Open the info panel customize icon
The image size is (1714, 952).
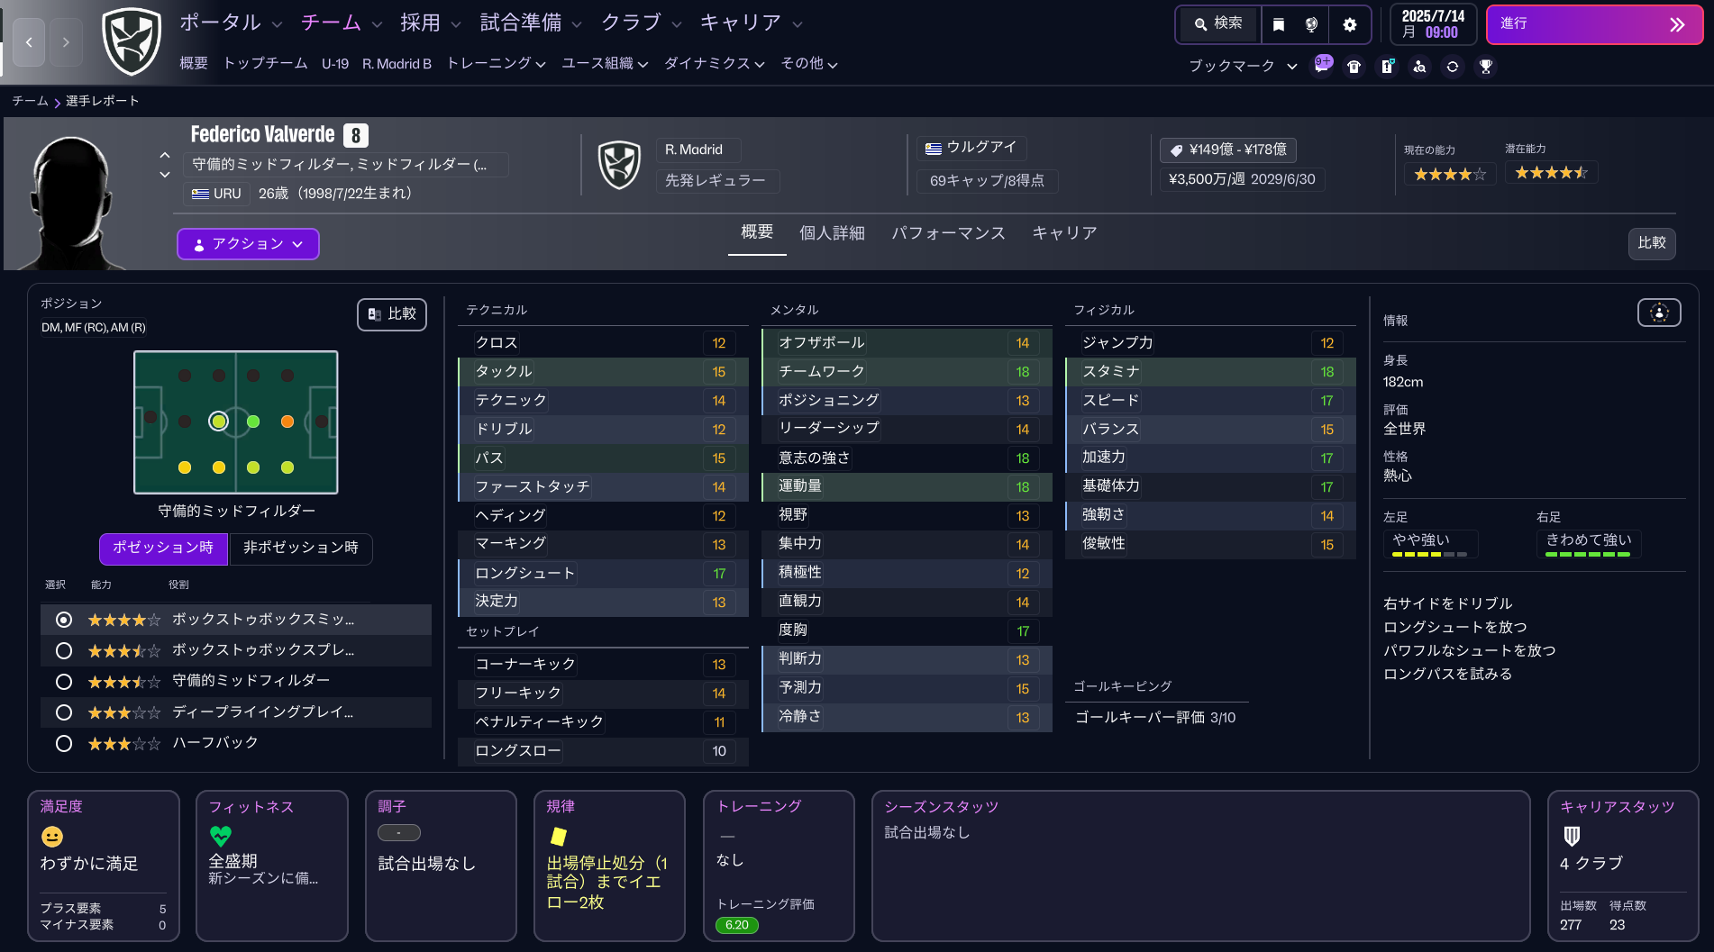pyautogui.click(x=1658, y=313)
